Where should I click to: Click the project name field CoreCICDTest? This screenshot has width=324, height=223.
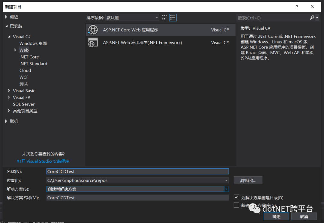pyautogui.click(x=137, y=171)
